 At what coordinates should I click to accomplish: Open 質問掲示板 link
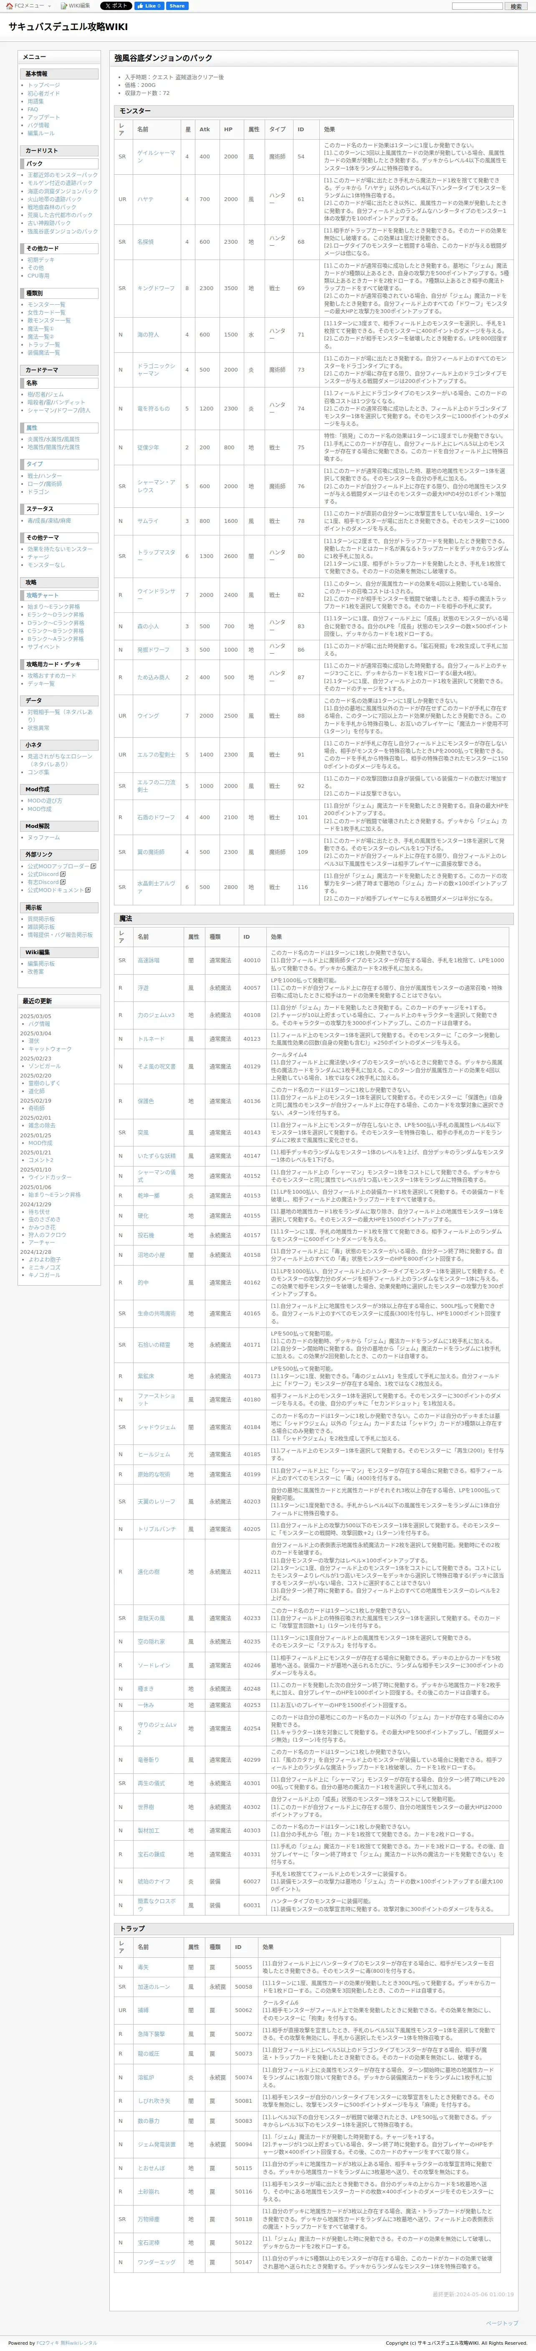[41, 919]
